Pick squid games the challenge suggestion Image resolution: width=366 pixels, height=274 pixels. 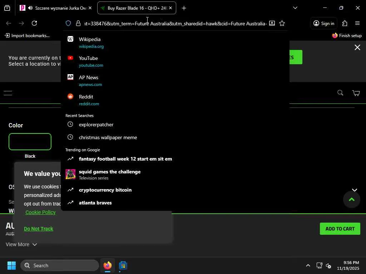click(175, 174)
